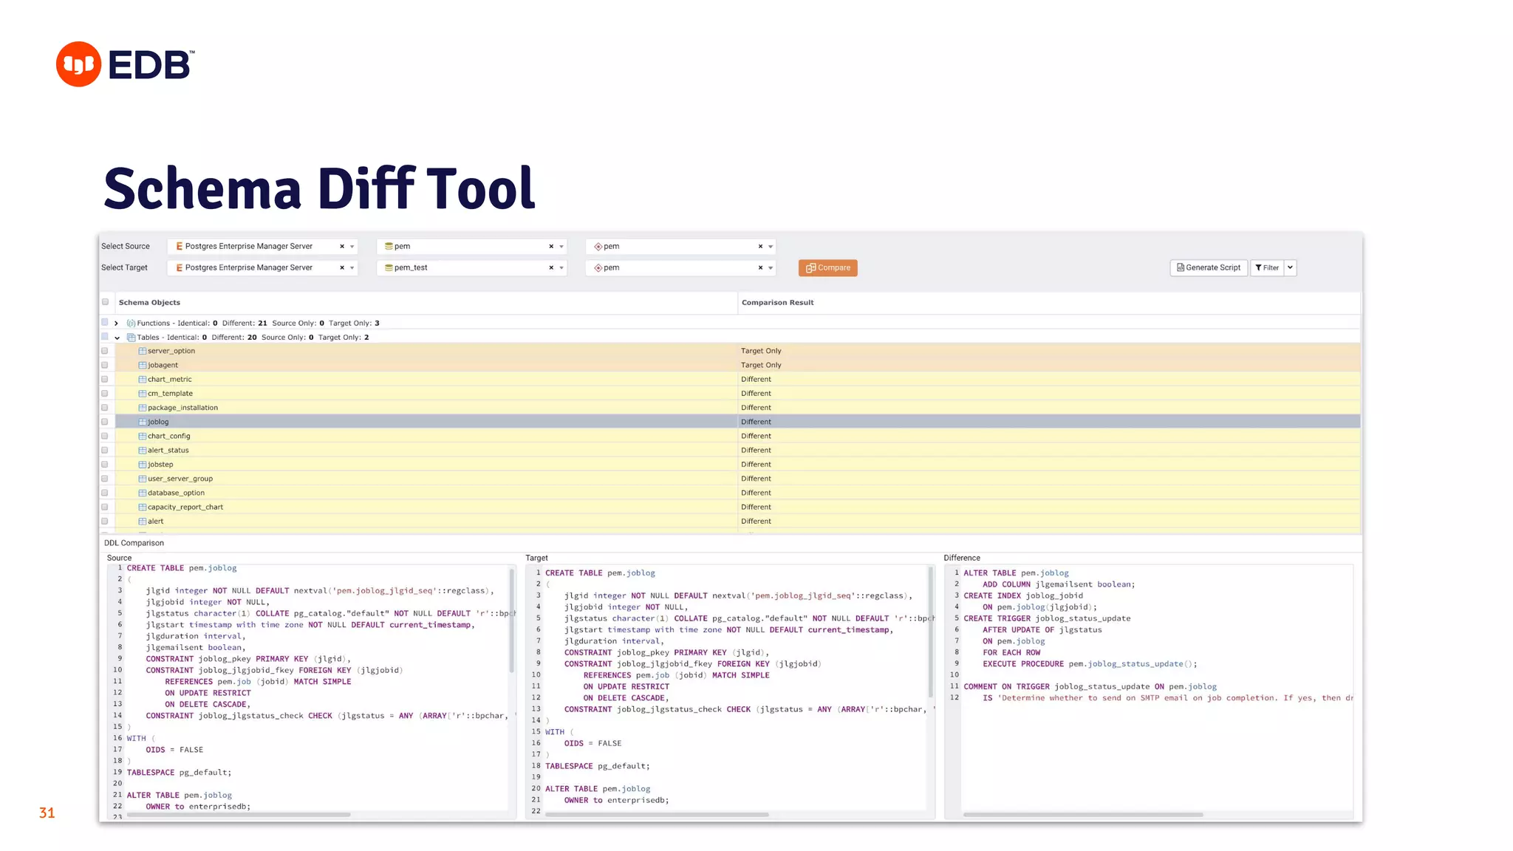Select the jobstep row name
The image size is (1513, 851).
tap(160, 465)
